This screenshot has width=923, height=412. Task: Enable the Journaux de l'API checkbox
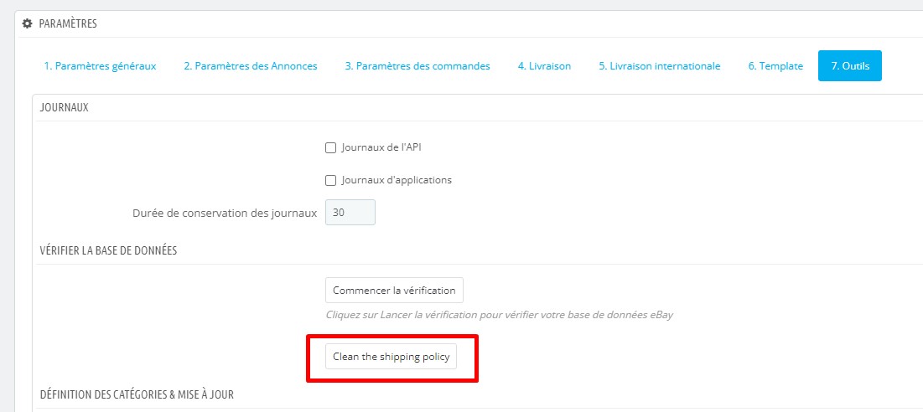[x=330, y=148]
